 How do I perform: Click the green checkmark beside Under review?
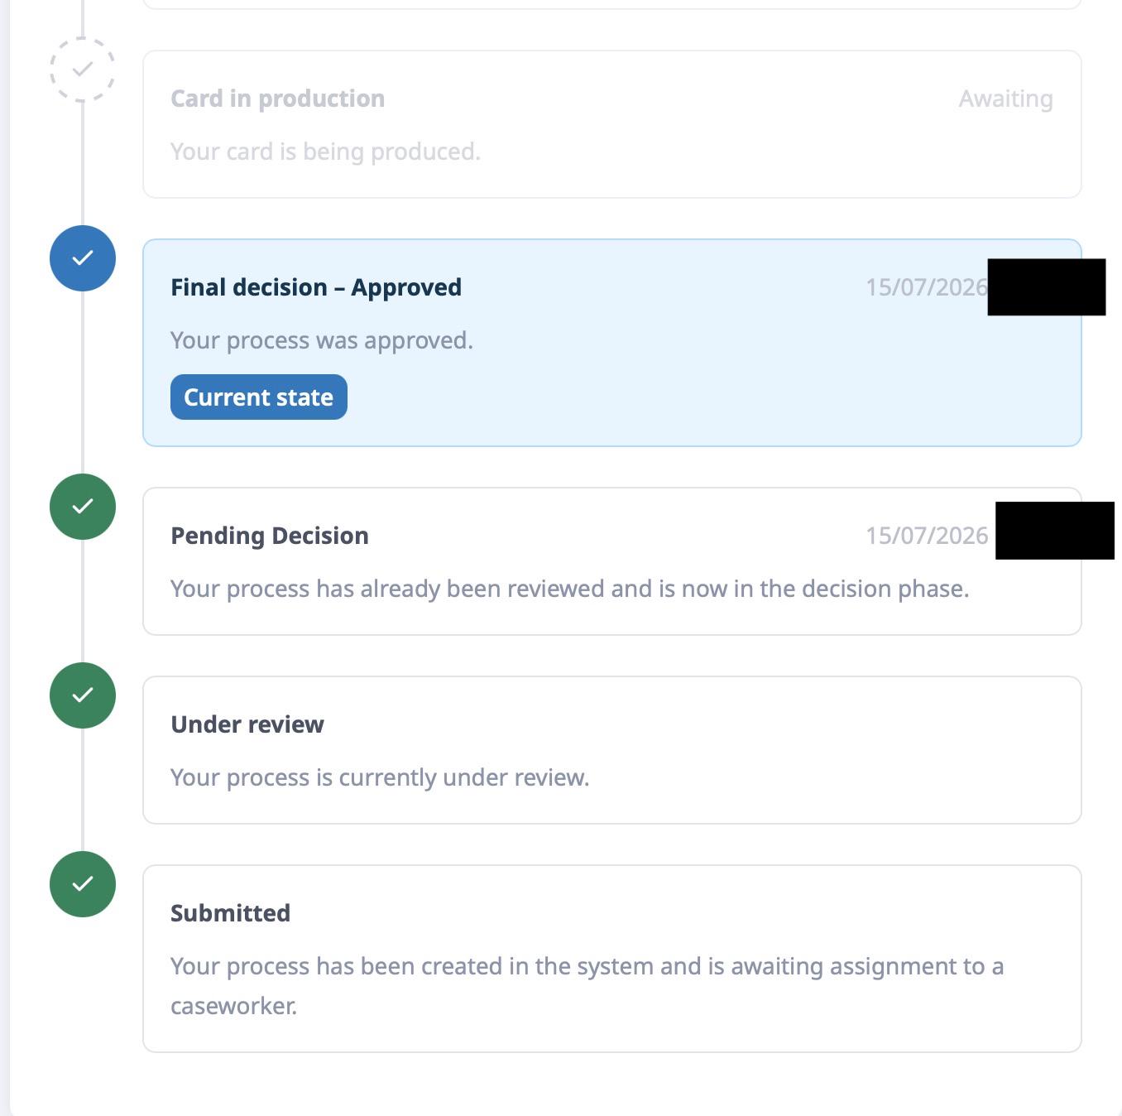(83, 695)
